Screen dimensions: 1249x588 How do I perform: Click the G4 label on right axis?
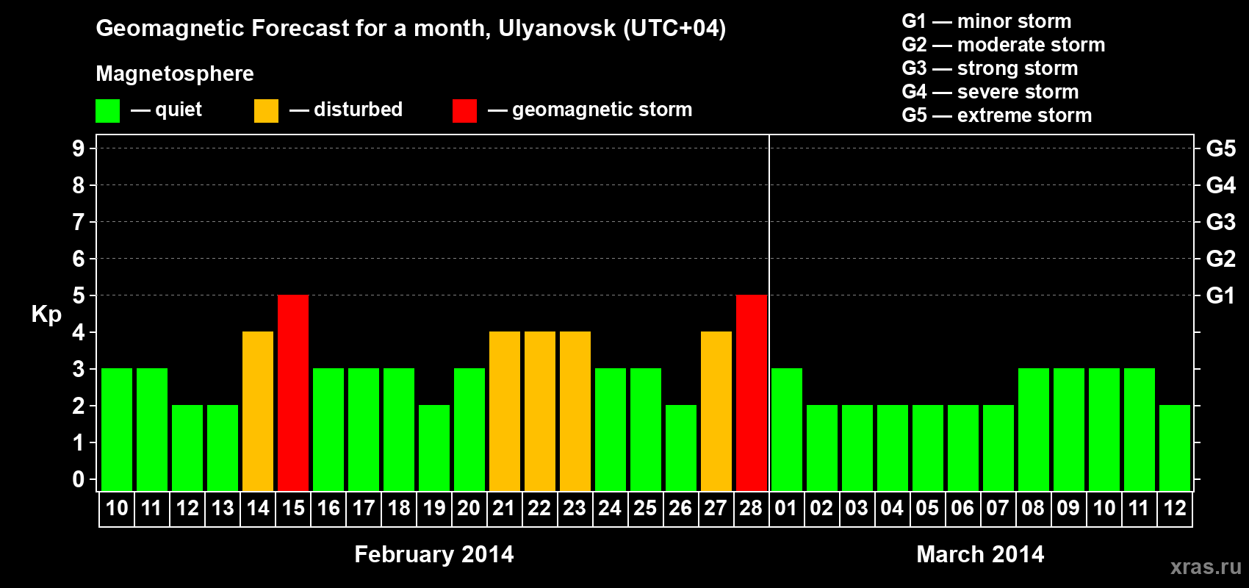coord(1221,185)
